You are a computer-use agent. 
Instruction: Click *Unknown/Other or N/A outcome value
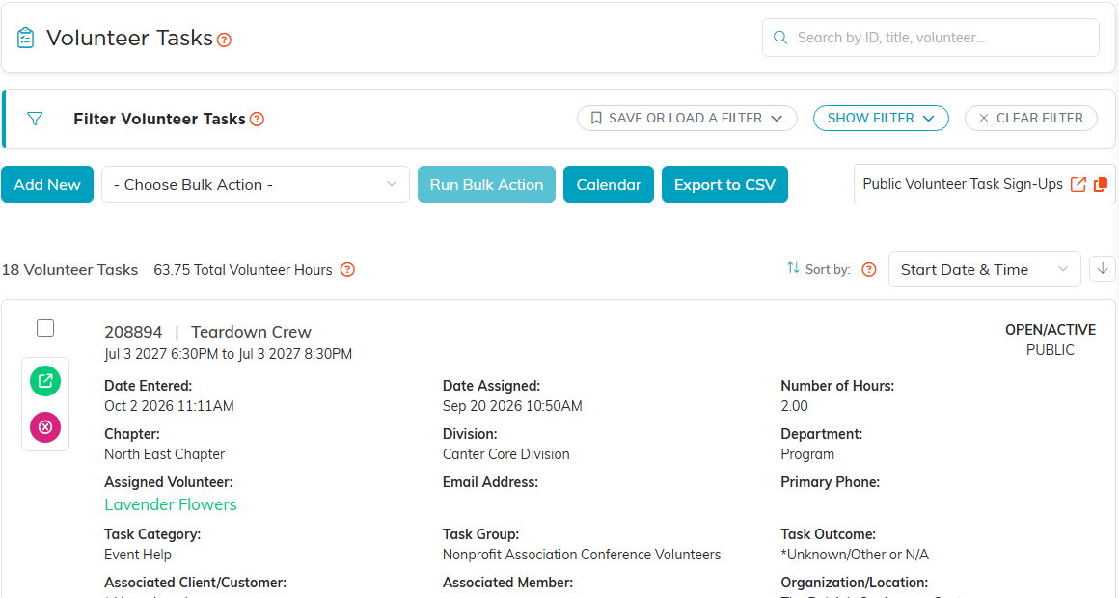(x=855, y=555)
